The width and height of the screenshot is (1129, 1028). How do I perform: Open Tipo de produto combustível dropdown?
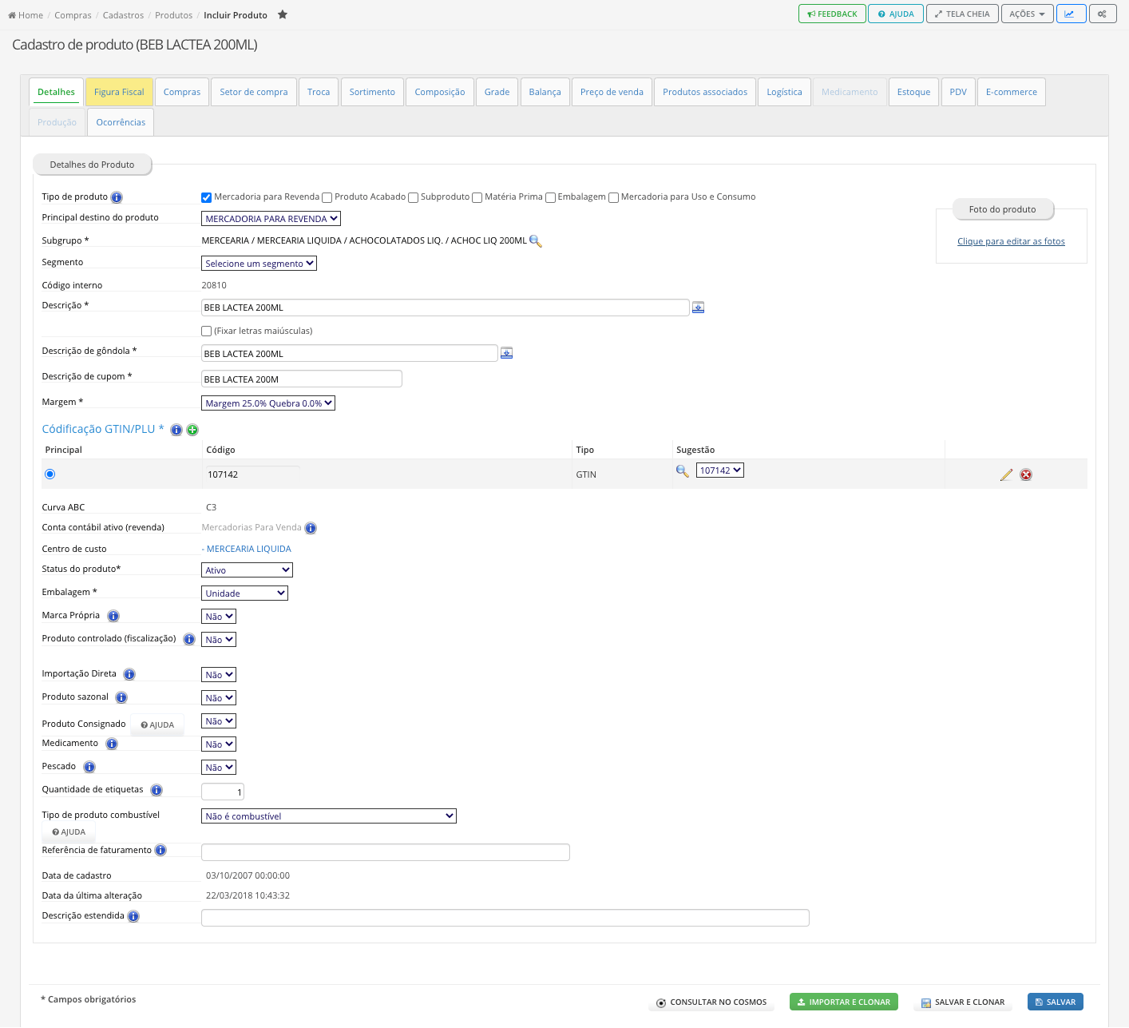click(329, 816)
